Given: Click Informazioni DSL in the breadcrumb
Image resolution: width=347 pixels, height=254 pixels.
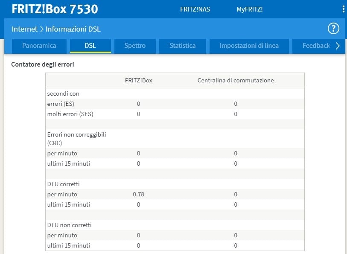Looking at the screenshot, I should click(x=73, y=29).
